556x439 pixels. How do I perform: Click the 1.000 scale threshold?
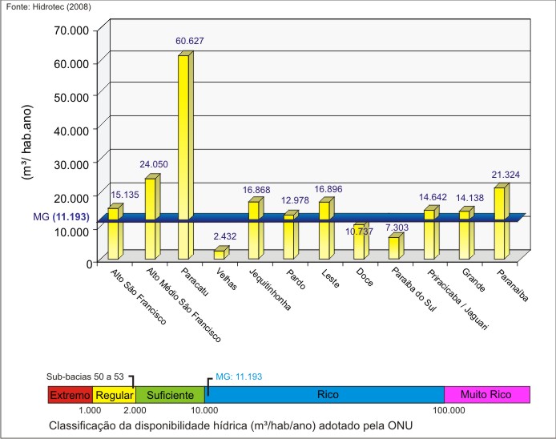[90, 410]
